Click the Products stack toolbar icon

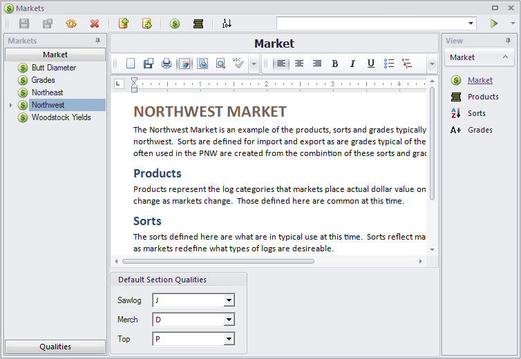(x=198, y=23)
